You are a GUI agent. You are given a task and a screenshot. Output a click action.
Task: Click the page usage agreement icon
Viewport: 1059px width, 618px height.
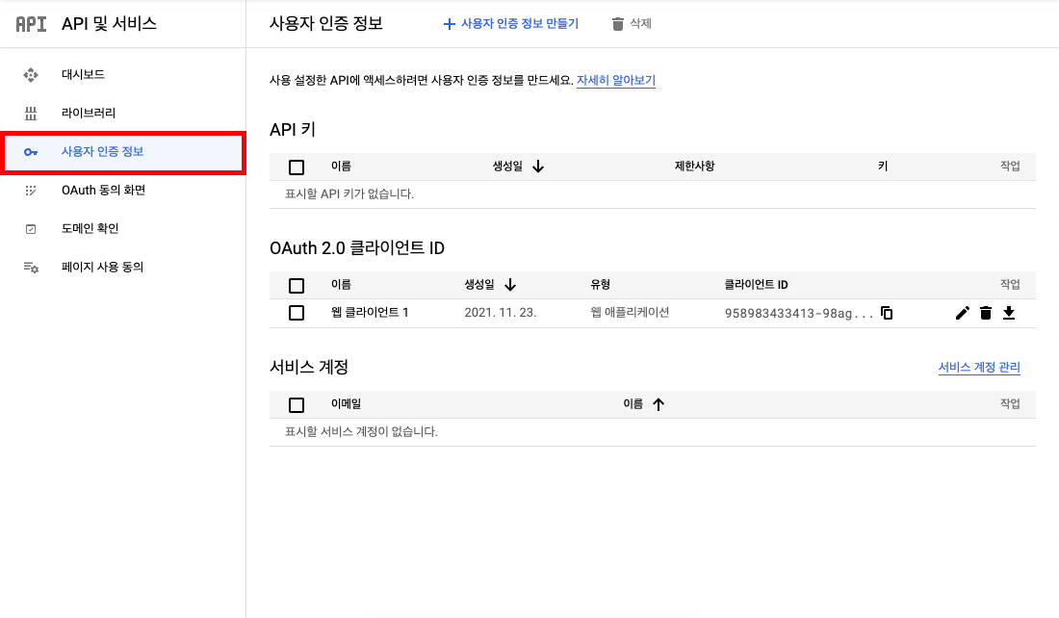pos(31,268)
